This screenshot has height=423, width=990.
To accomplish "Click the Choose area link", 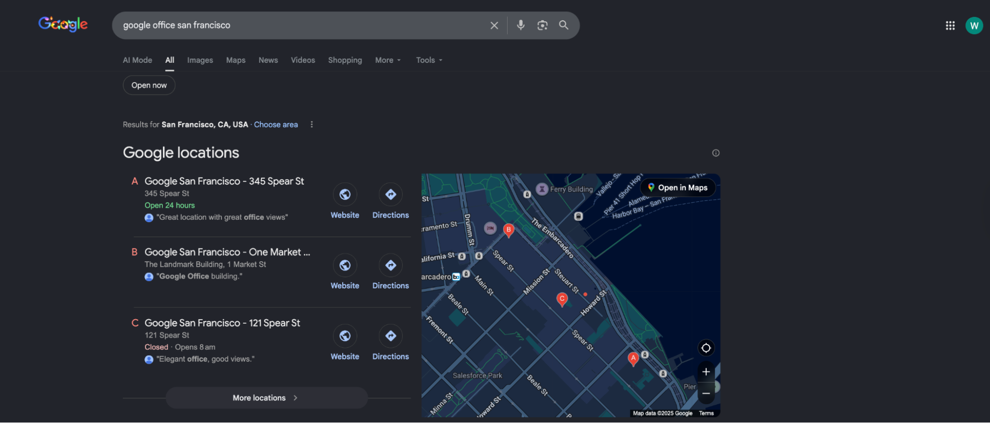I will click(276, 125).
